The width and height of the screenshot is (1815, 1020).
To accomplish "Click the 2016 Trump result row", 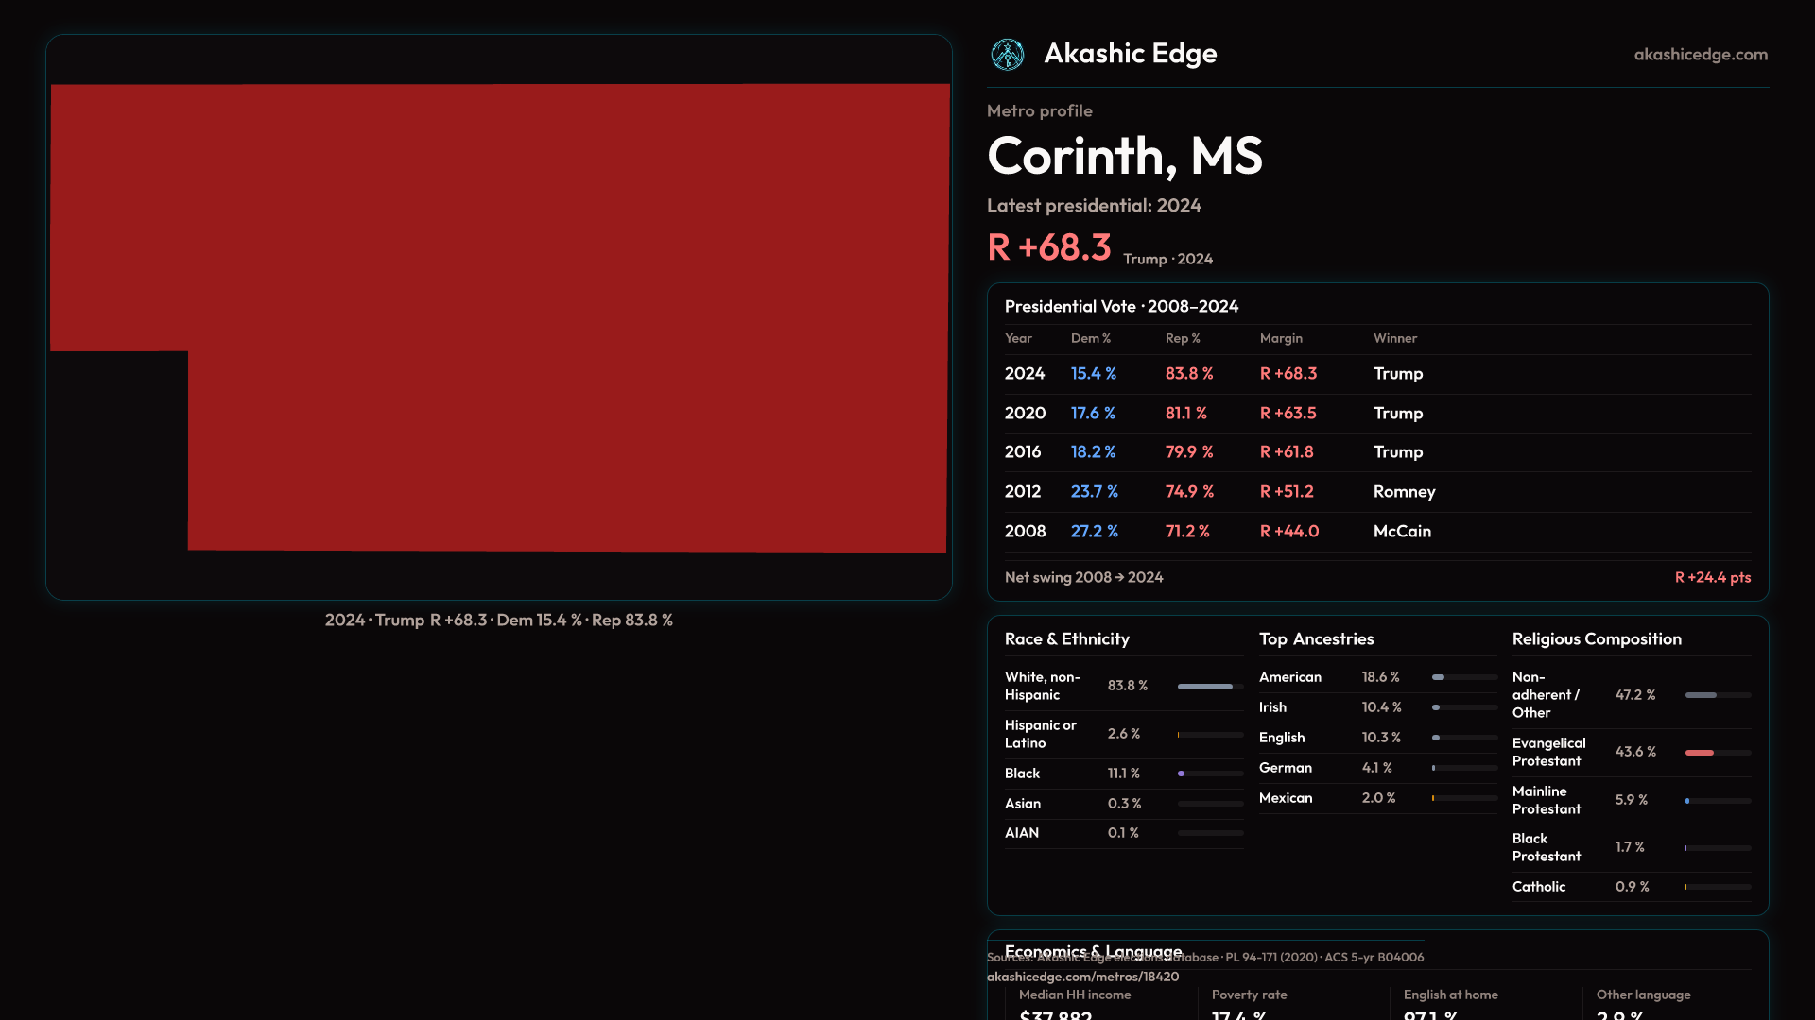I will coord(1376,452).
